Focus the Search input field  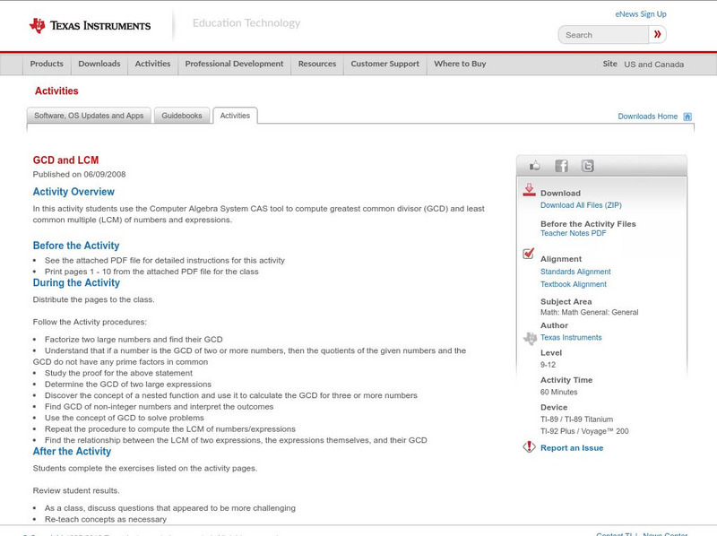(603, 35)
